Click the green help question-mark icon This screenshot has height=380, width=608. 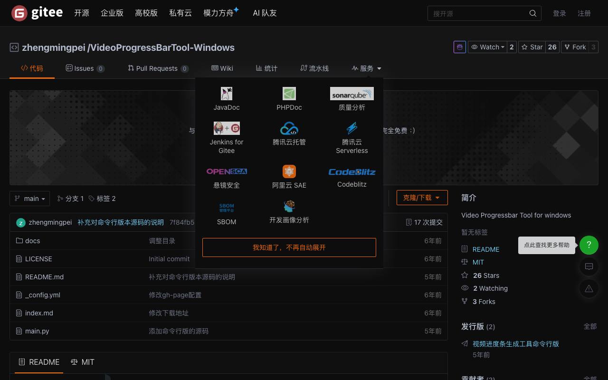click(x=589, y=245)
